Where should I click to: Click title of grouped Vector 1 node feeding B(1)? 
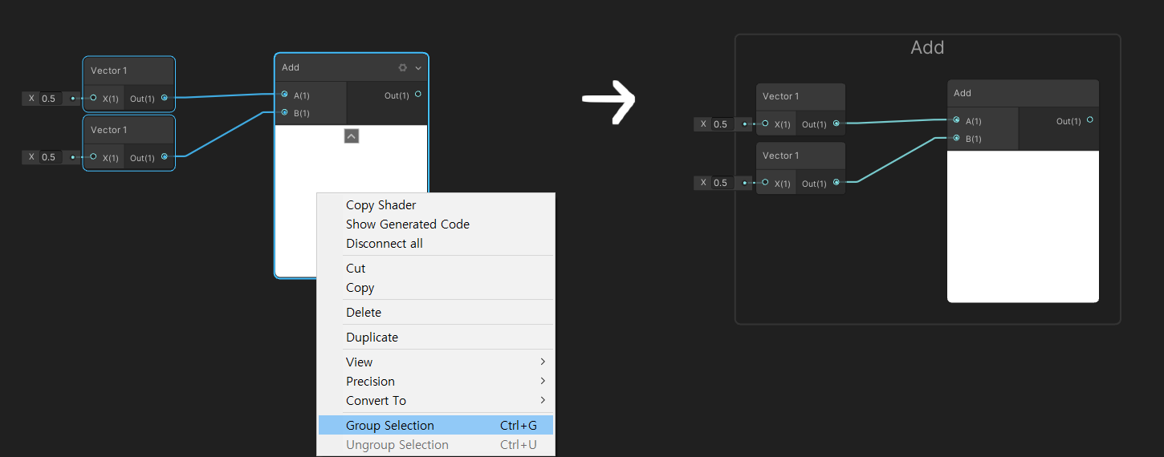click(x=780, y=156)
